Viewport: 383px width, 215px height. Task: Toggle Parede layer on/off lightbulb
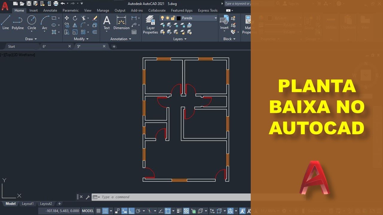coord(162,18)
